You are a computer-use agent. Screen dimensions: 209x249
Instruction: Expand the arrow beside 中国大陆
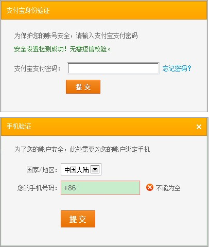tap(95, 170)
